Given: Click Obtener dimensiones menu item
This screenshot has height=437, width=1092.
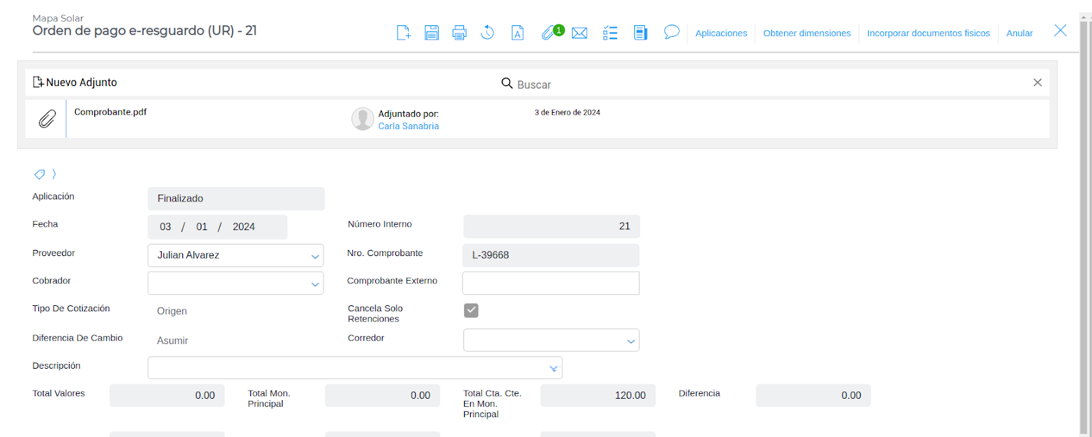Looking at the screenshot, I should [807, 33].
